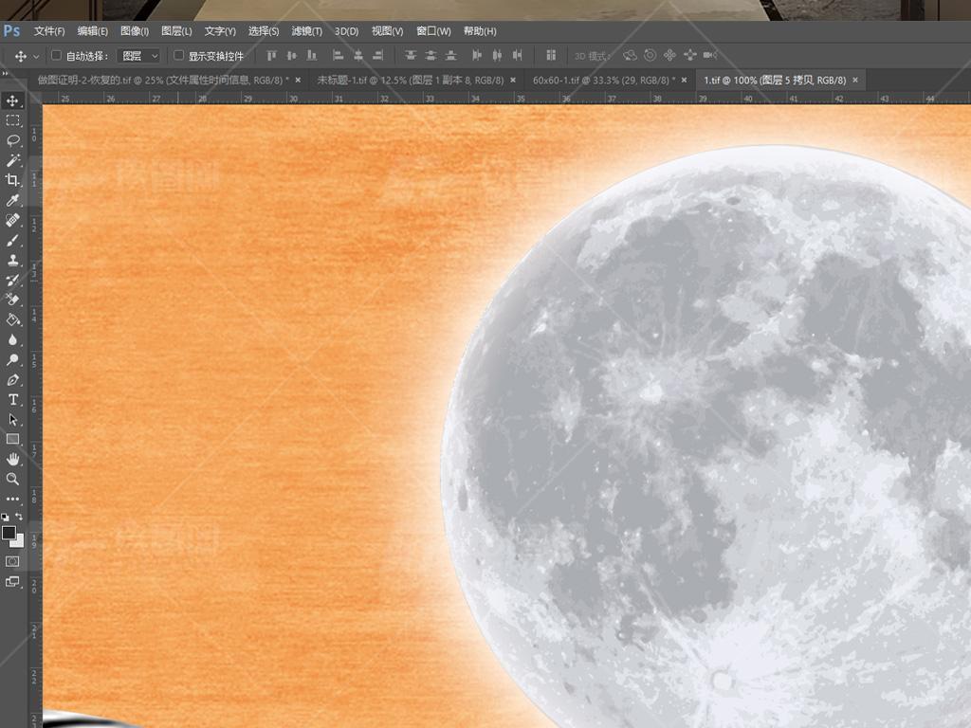Open the foreground color picker
971x728 pixels.
tap(8, 533)
